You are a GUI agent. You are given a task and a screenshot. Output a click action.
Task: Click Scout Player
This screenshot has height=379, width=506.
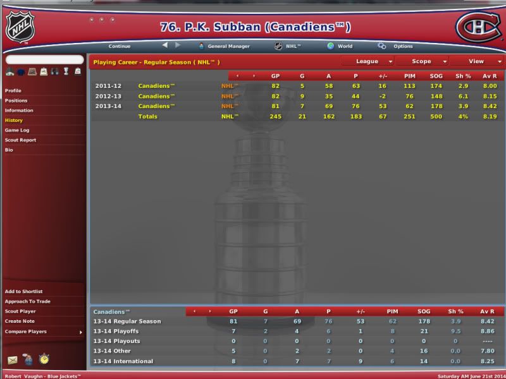pyautogui.click(x=20, y=311)
